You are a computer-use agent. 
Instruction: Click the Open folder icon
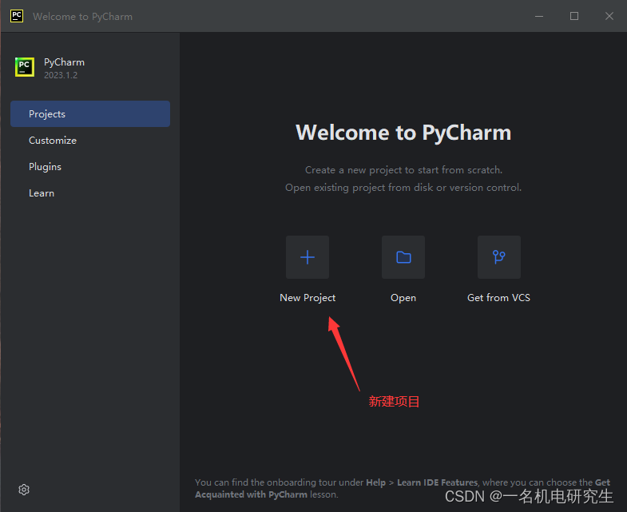point(403,257)
